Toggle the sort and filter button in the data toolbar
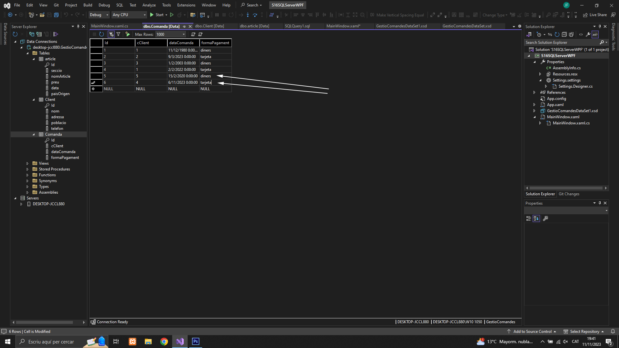 (111, 34)
